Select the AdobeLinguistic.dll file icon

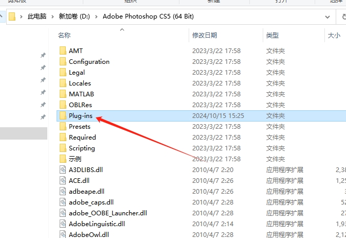pos(63,224)
